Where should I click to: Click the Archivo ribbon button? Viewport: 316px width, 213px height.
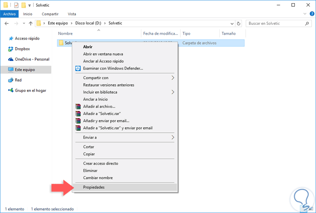pyautogui.click(x=9, y=14)
